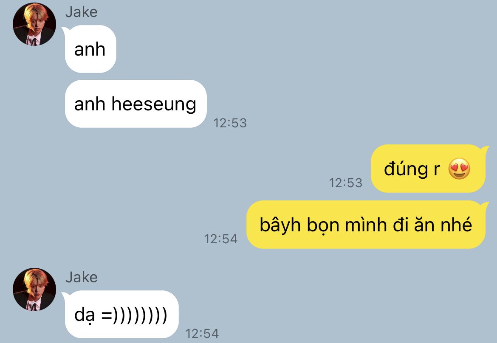Select the "anh" message bubble

click(x=89, y=49)
